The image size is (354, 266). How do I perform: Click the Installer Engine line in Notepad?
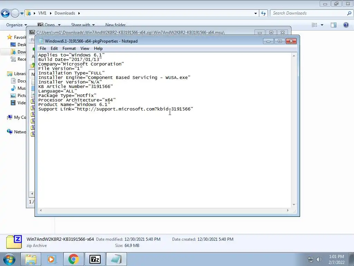point(114,77)
